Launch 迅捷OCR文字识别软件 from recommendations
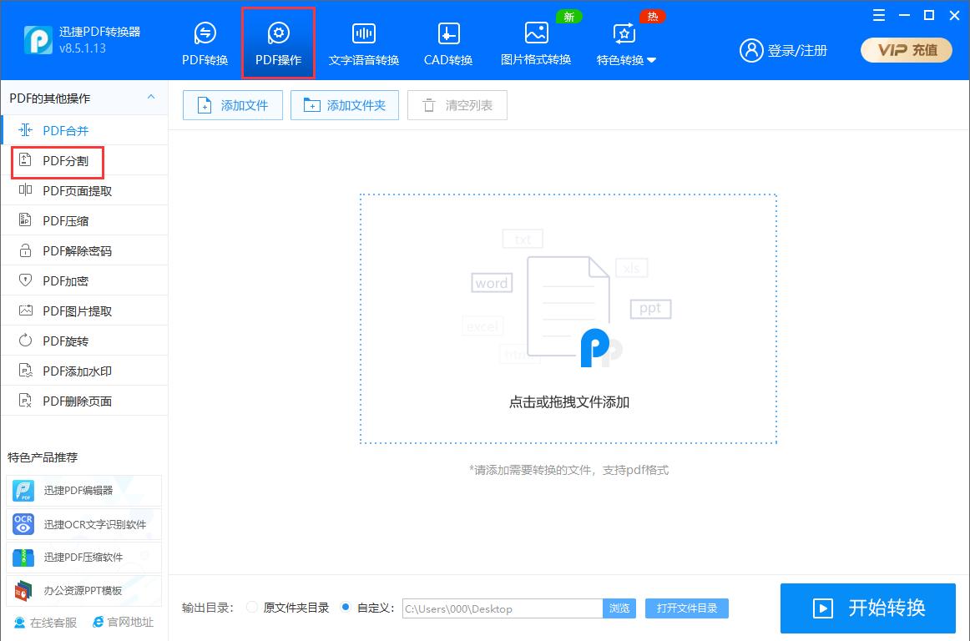 [x=83, y=524]
